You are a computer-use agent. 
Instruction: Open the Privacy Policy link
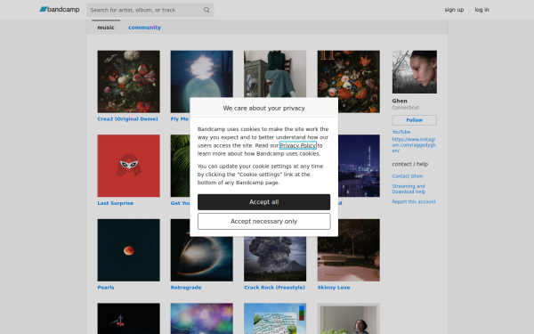(298, 145)
